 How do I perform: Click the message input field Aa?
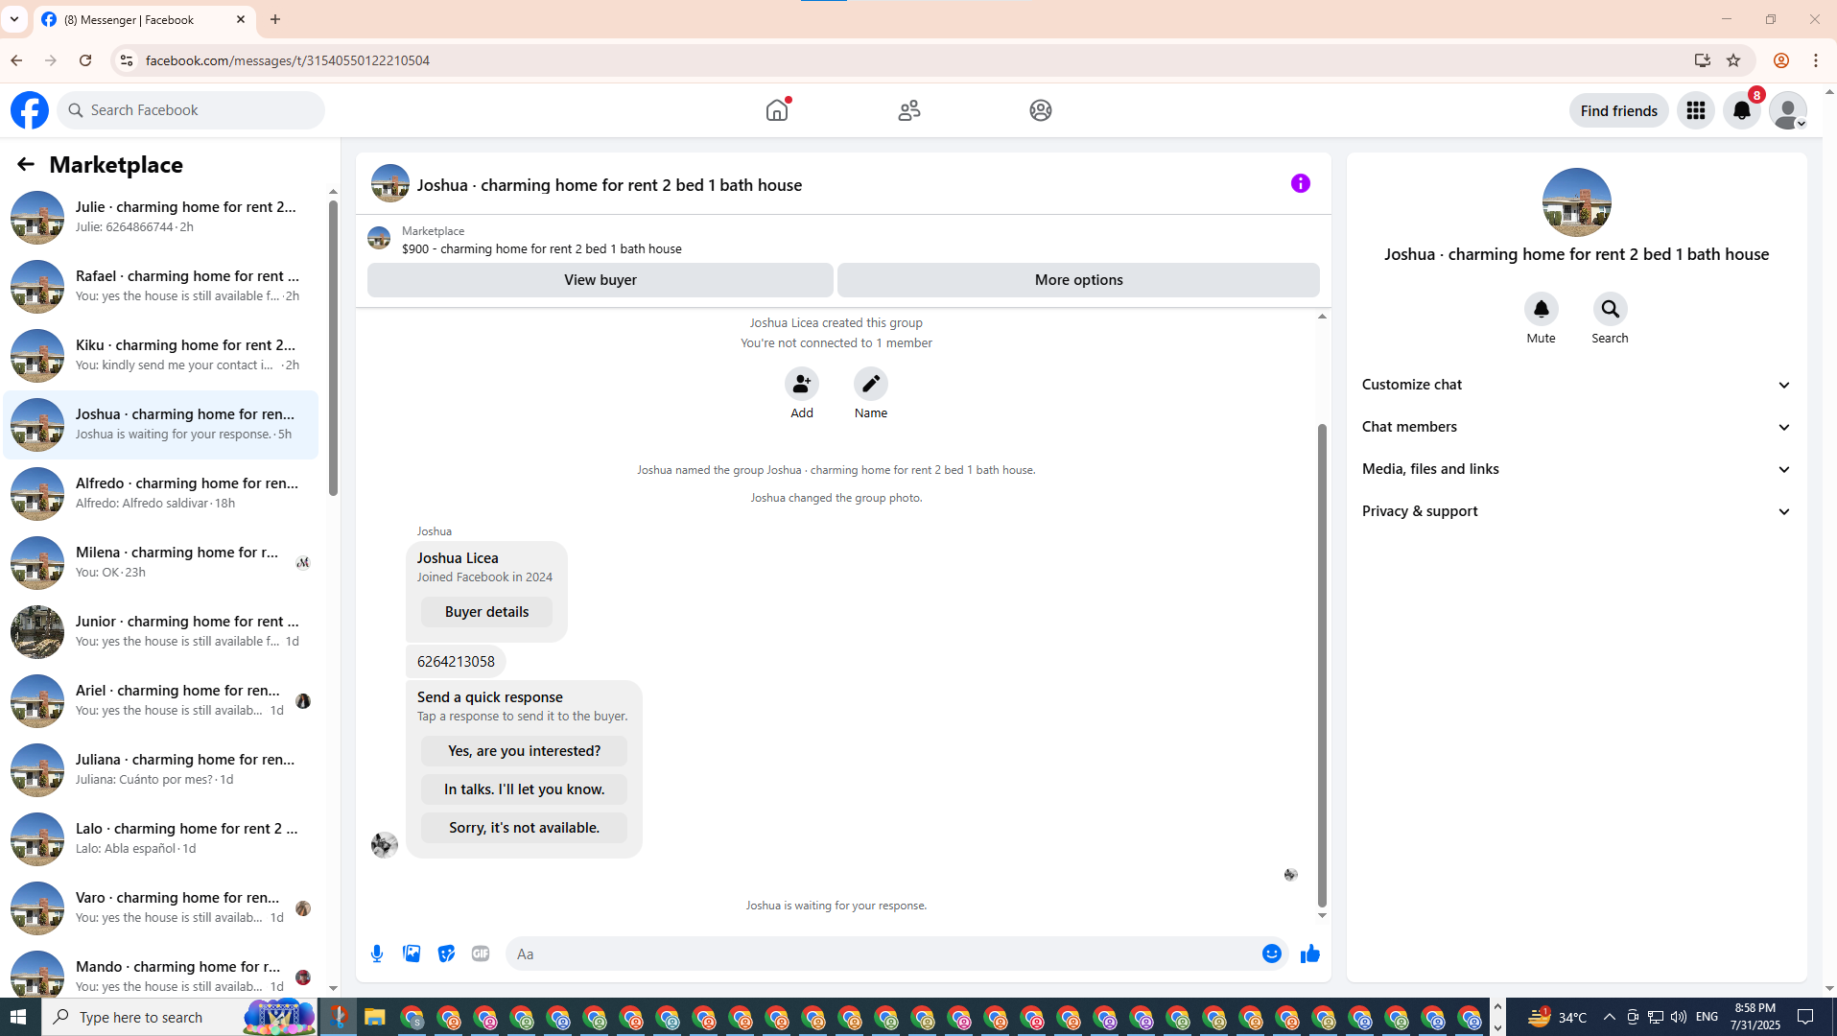pyautogui.click(x=883, y=954)
